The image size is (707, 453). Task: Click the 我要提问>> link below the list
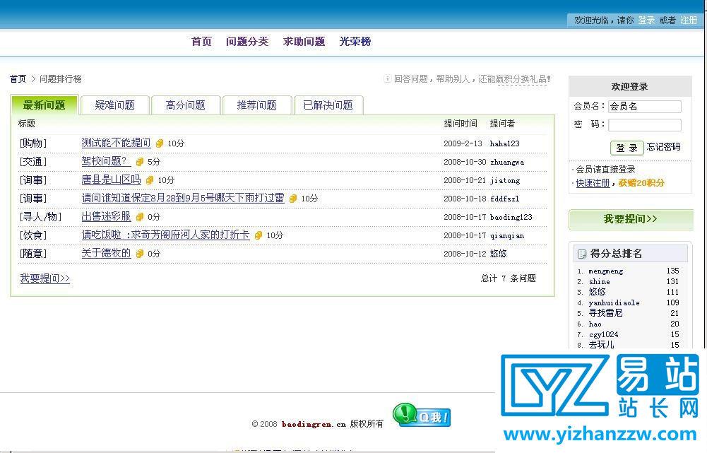point(44,278)
